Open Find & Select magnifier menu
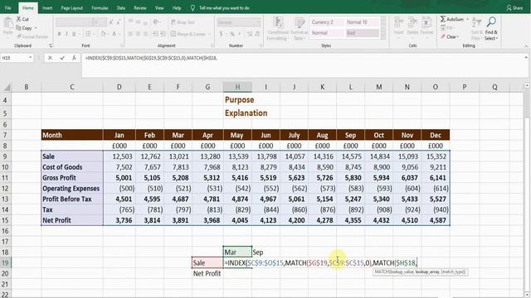 491,28
